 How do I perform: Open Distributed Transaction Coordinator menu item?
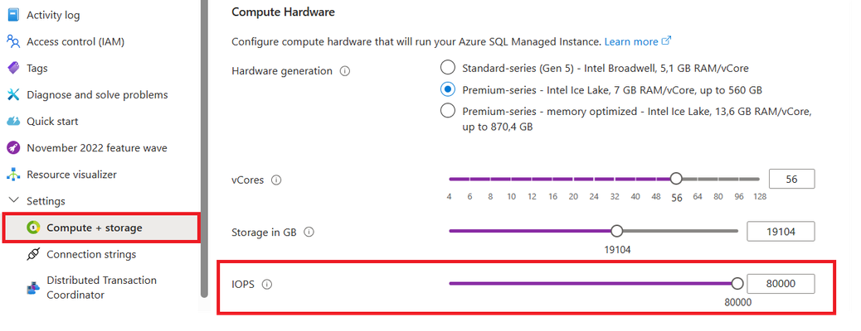(101, 287)
